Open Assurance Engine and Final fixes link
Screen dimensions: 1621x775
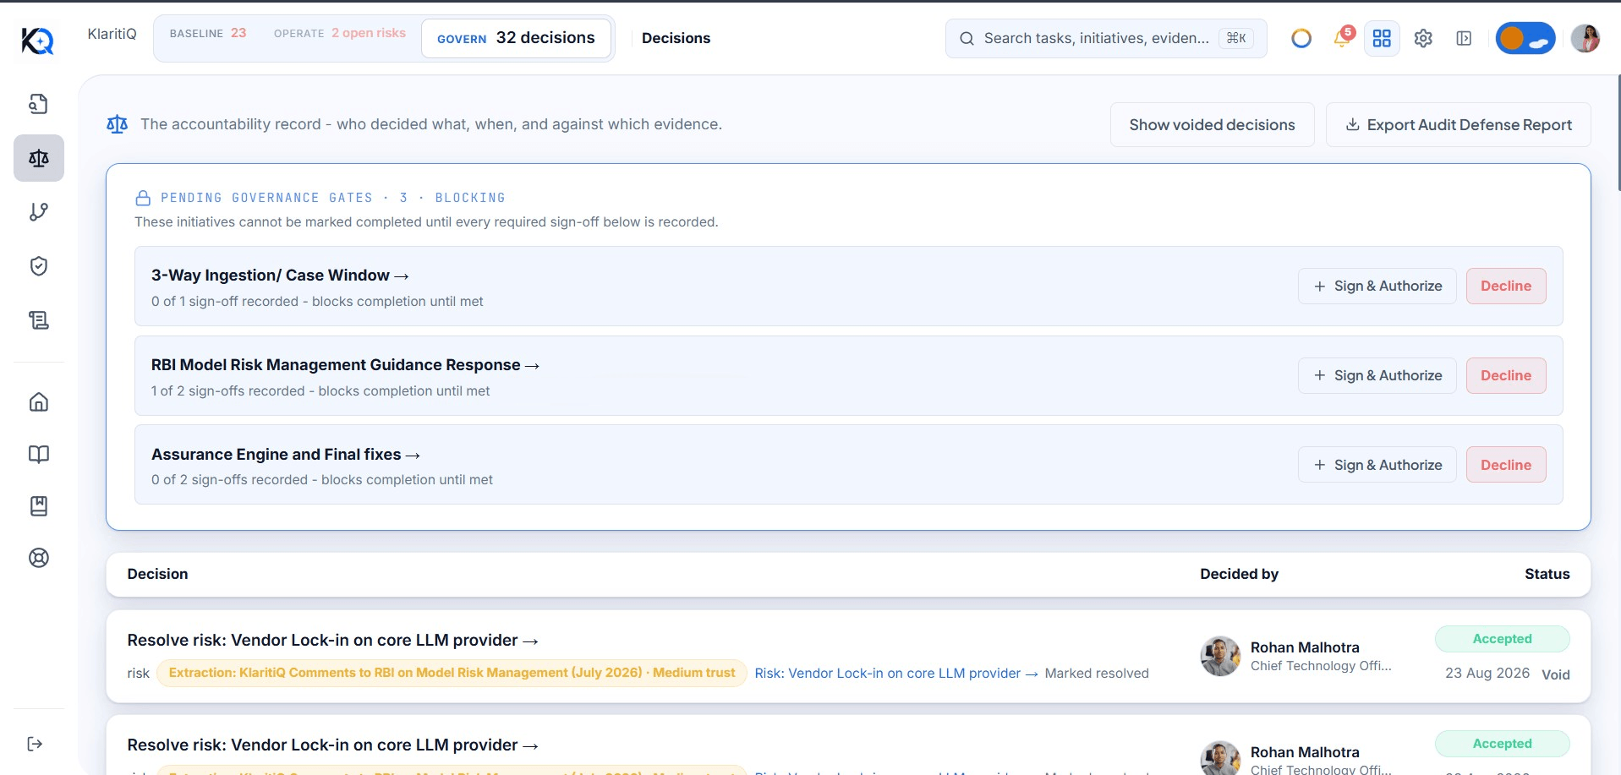[286, 455]
